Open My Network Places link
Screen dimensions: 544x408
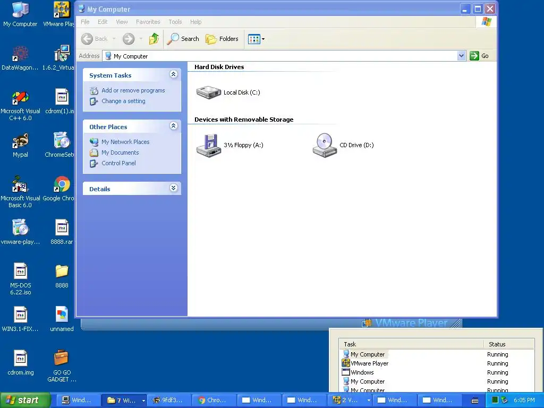tap(125, 142)
